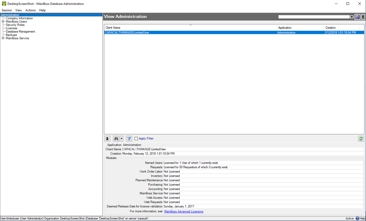
Task: Click the MainBoss app icon in title bar
Action: point(4,4)
